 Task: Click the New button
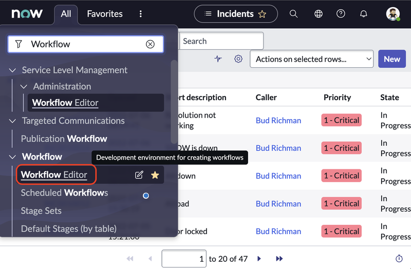tap(391, 59)
